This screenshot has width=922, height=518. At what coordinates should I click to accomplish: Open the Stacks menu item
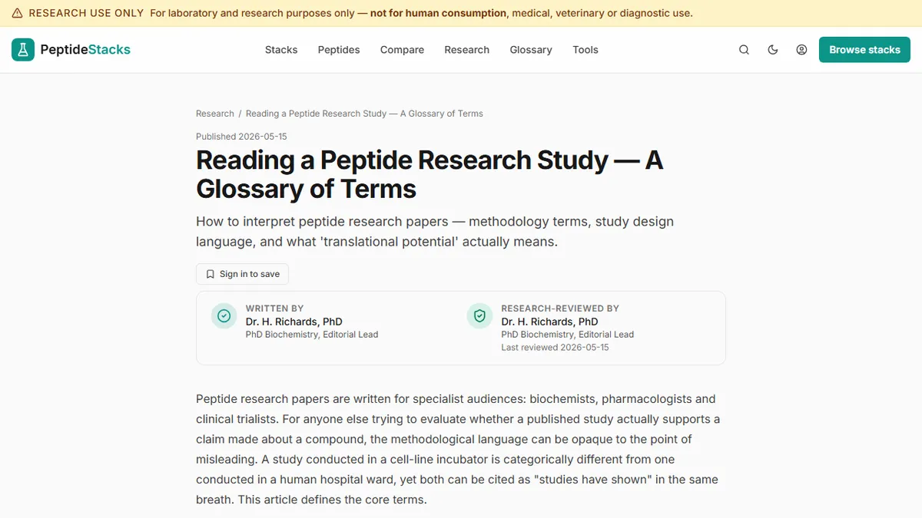[x=281, y=50]
